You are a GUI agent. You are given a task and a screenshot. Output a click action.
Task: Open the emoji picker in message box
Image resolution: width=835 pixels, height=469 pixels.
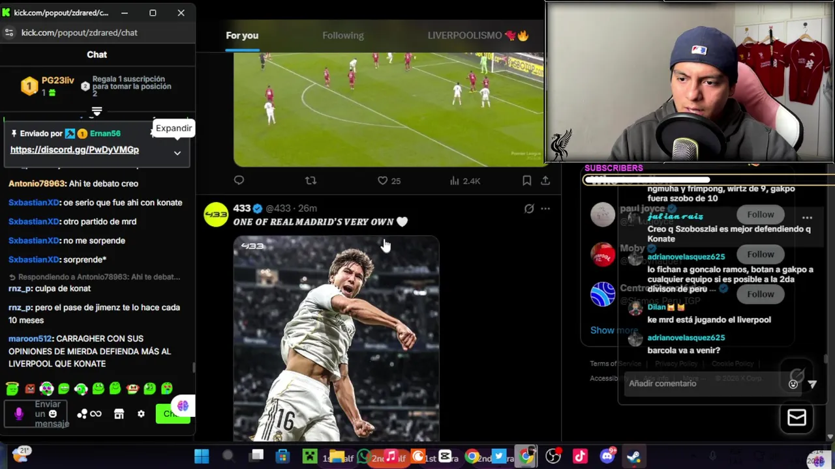coord(53,414)
